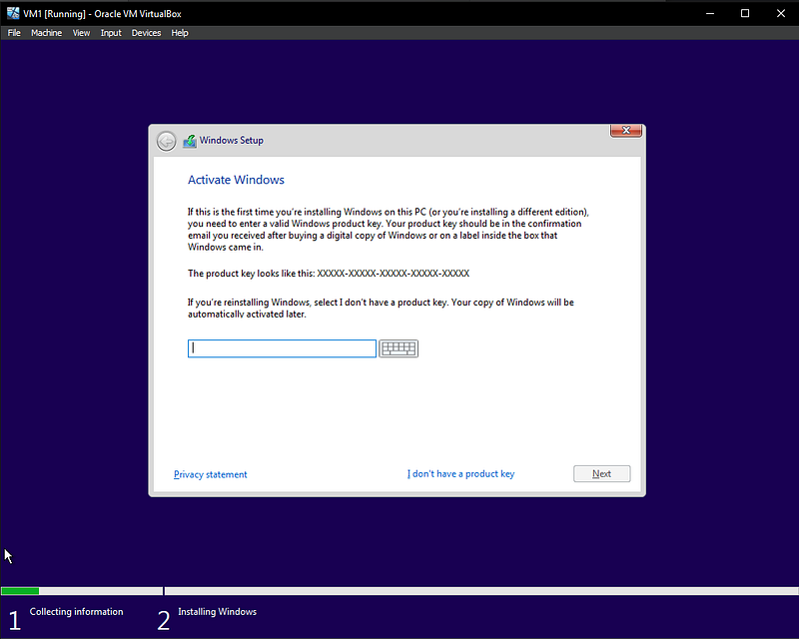The height and width of the screenshot is (639, 799).
Task: Maximize the VirtualBox window
Action: coord(745,13)
